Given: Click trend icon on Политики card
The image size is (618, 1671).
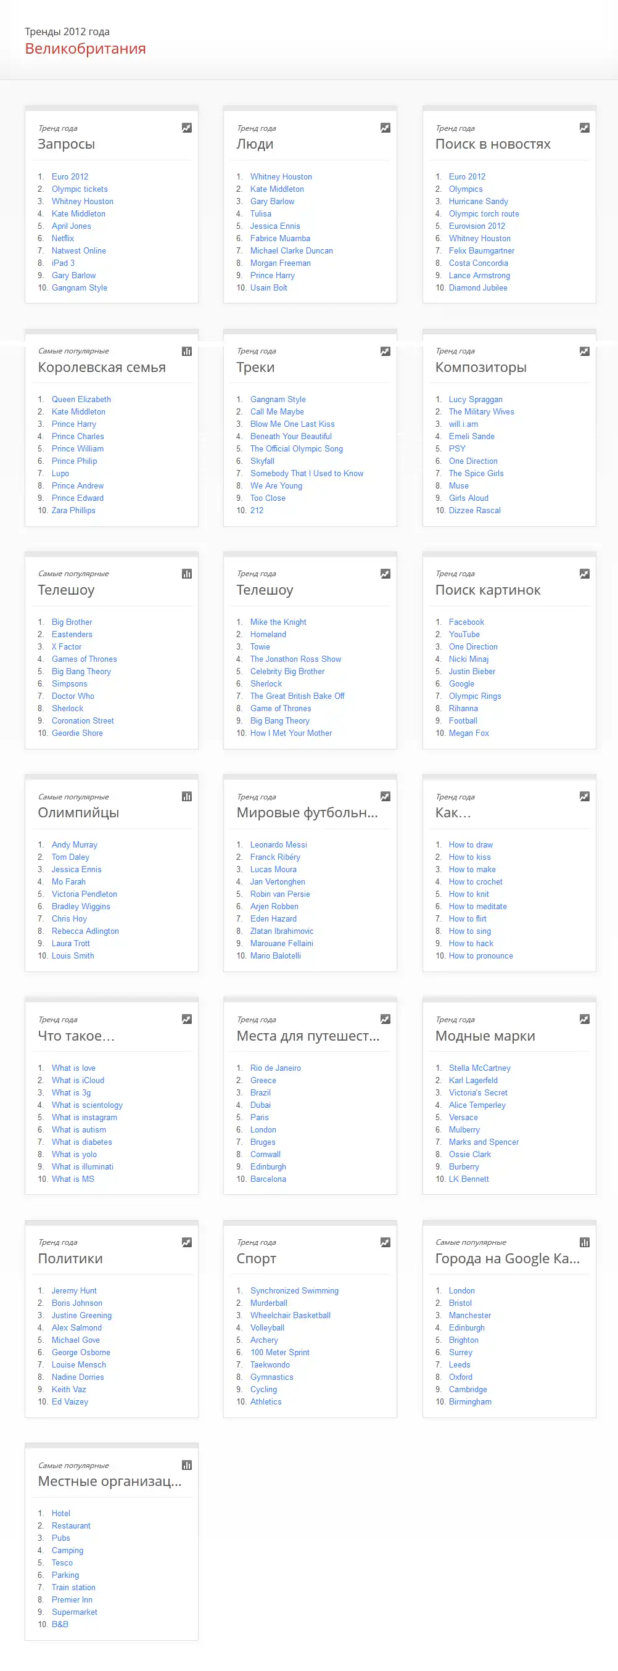Looking at the screenshot, I should (x=187, y=1242).
